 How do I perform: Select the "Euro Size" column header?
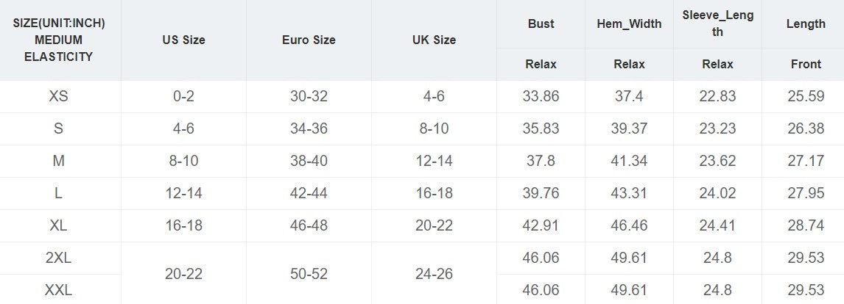[x=309, y=40]
